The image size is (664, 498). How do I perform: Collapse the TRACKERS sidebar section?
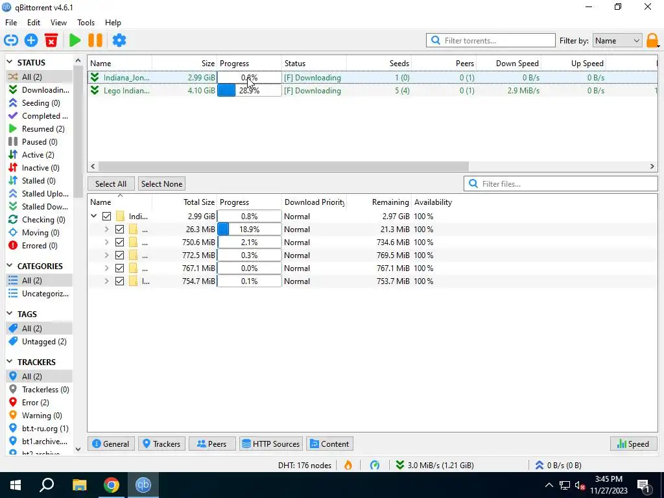(x=10, y=362)
